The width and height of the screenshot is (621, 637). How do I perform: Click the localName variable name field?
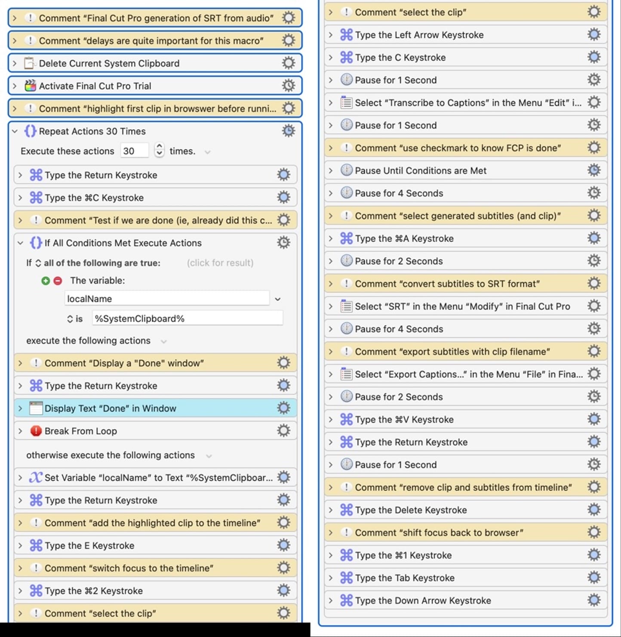point(167,298)
